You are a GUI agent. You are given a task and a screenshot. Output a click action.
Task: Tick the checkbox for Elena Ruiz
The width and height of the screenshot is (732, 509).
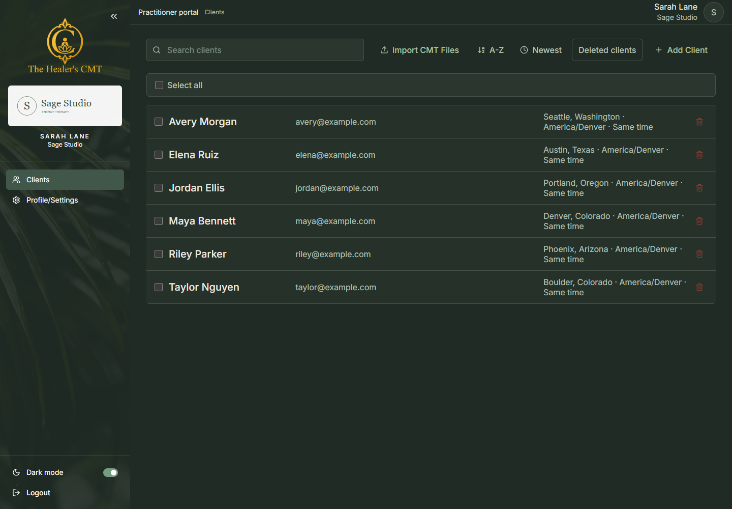coord(159,155)
